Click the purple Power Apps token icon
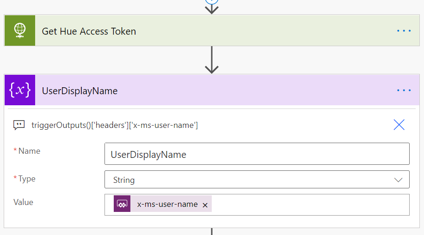This screenshot has width=424, height=235. point(122,204)
